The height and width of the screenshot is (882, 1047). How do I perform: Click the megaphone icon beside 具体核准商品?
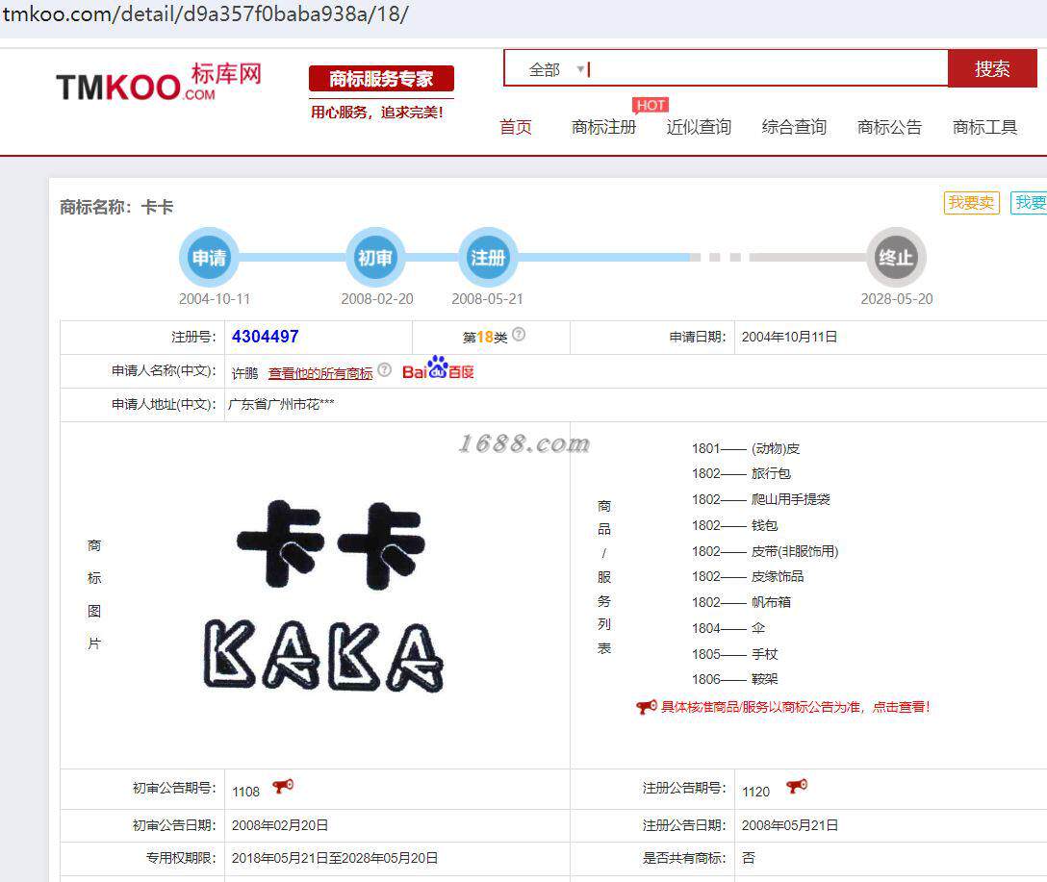(647, 707)
